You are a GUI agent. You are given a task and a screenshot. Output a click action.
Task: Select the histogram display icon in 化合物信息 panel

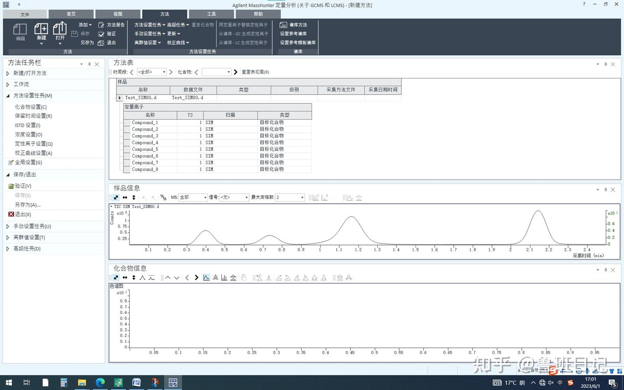224,277
